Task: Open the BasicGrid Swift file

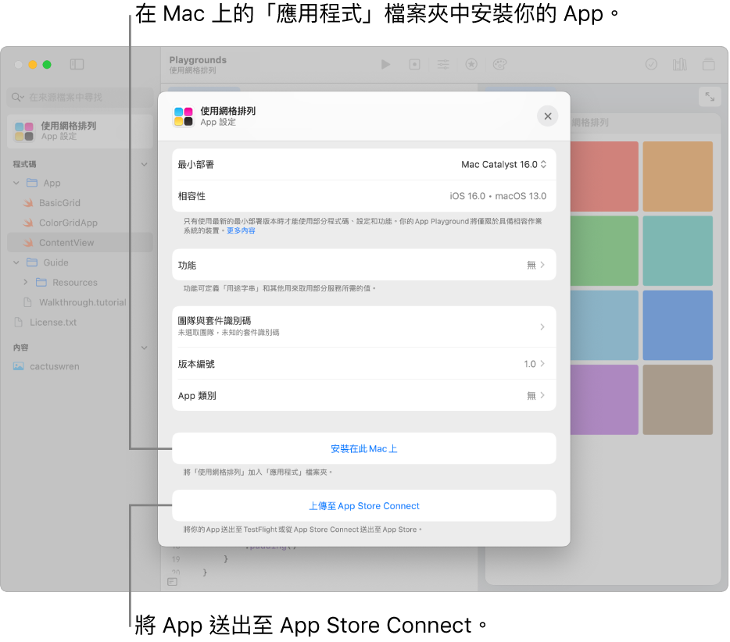Action: pyautogui.click(x=59, y=203)
